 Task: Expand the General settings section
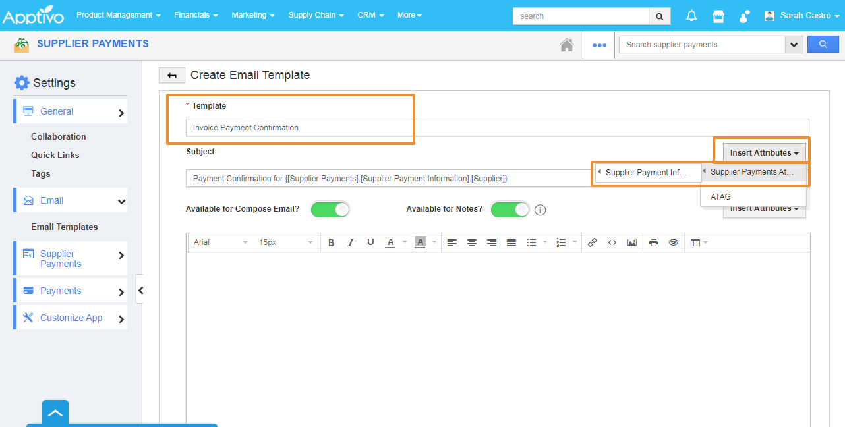point(71,111)
